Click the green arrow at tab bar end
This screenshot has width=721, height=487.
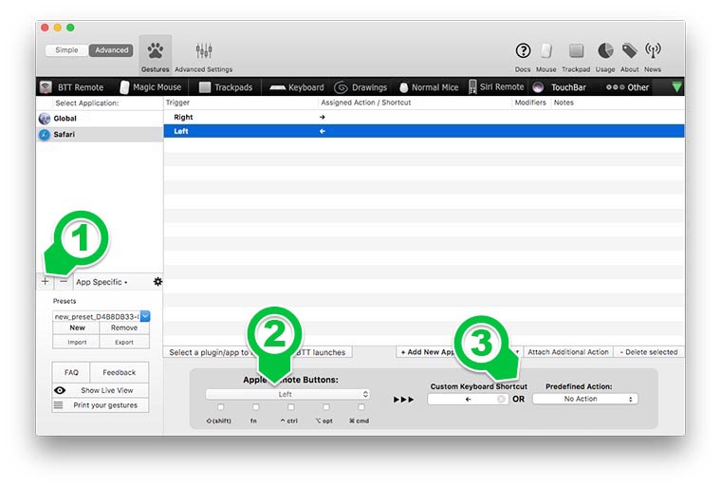coord(676,86)
